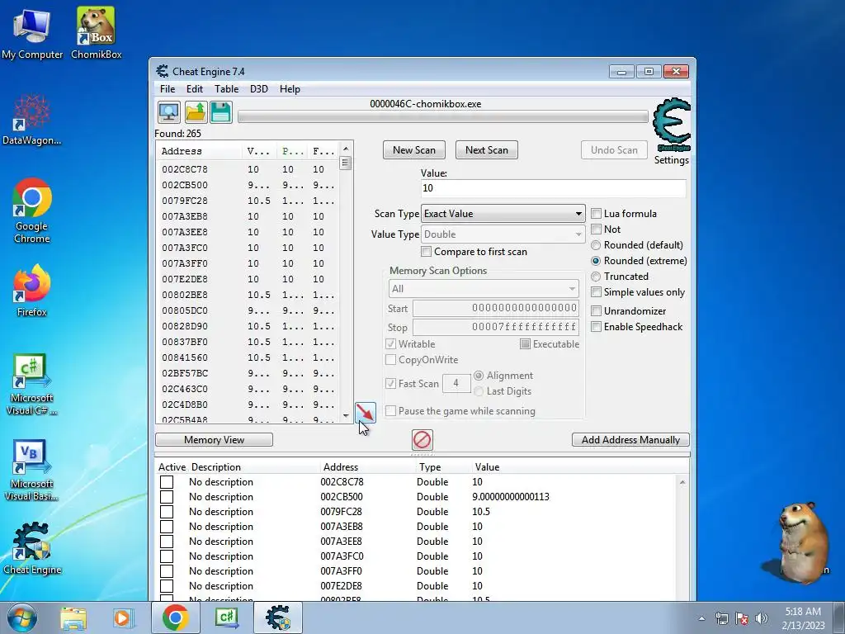845x634 pixels.
Task: Click the taskbar clock showing 5:18 AM
Action: [x=803, y=618]
